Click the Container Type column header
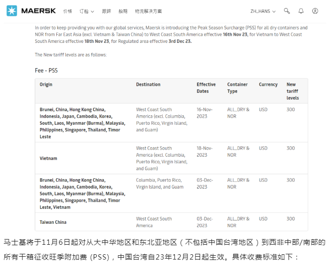Viewport: 330px width, 270px height. [238, 88]
